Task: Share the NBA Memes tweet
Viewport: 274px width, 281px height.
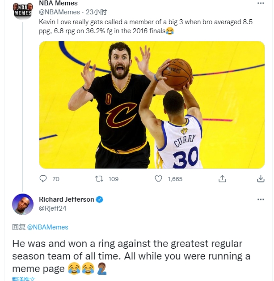Action: click(x=222, y=179)
